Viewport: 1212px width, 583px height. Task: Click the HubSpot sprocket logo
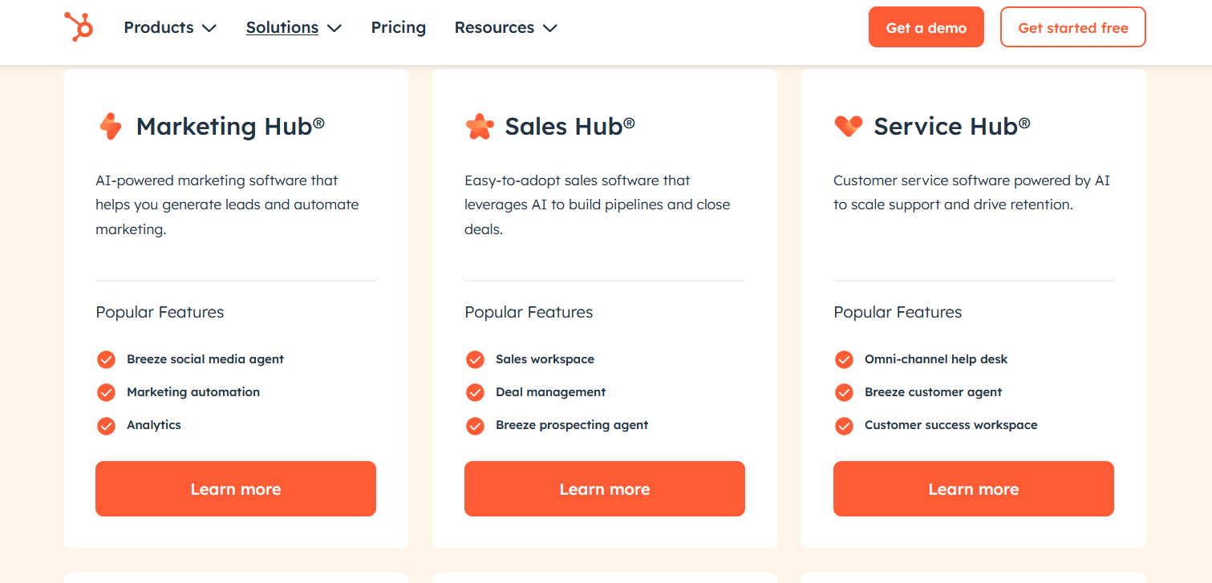pyautogui.click(x=79, y=27)
